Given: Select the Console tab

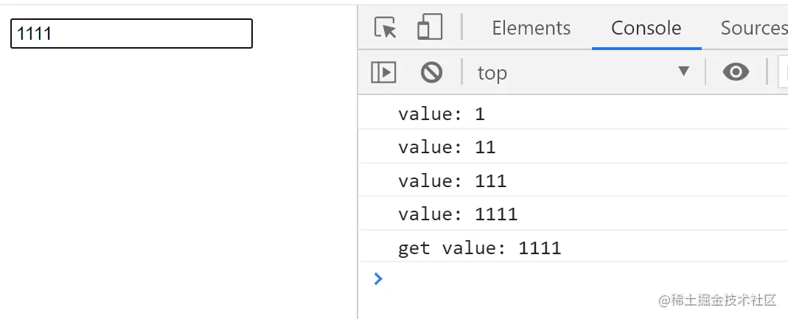Looking at the screenshot, I should pos(646,28).
